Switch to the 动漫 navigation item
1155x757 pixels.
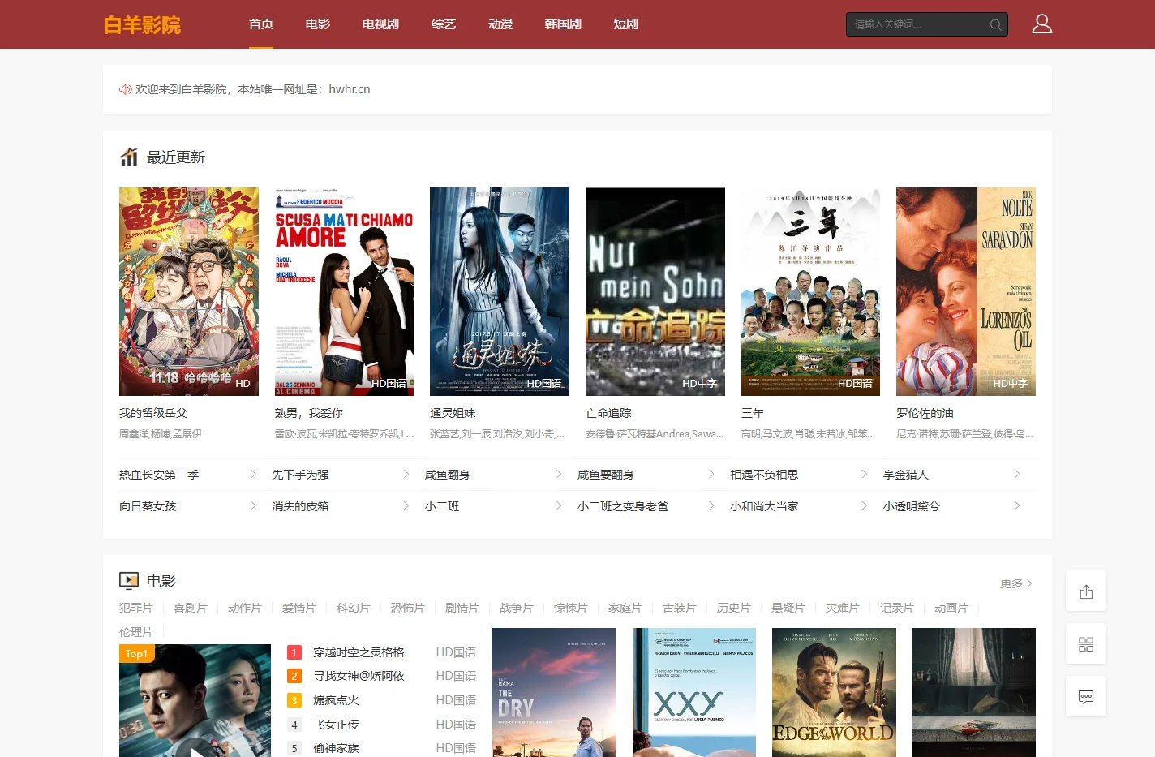[x=500, y=24]
